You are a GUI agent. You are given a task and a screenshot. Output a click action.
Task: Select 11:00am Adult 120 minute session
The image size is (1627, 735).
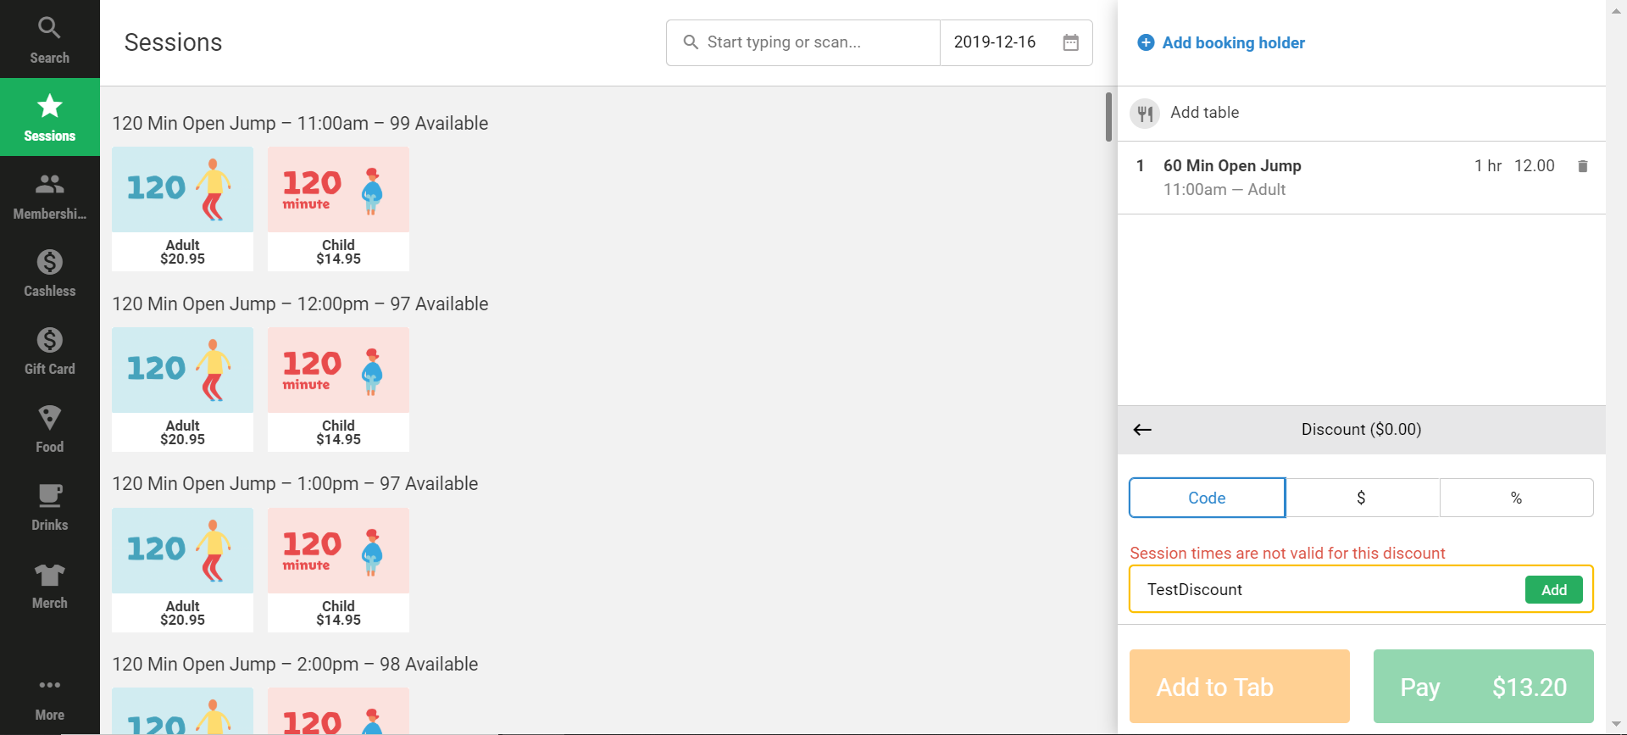pyautogui.click(x=182, y=209)
